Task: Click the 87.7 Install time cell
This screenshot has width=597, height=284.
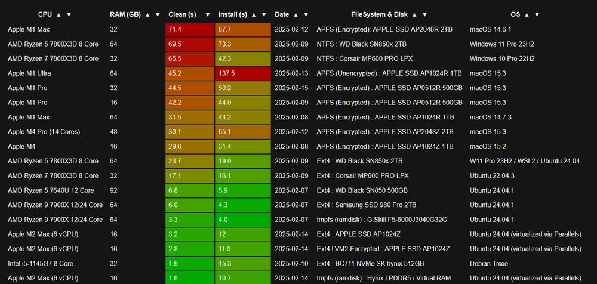Action: coord(243,29)
